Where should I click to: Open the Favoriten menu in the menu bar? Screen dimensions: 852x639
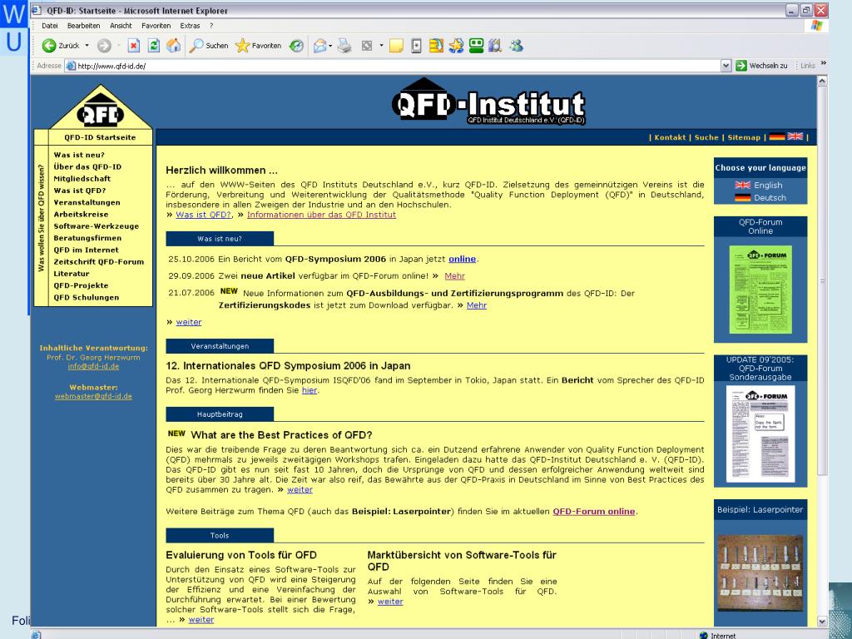tap(156, 26)
